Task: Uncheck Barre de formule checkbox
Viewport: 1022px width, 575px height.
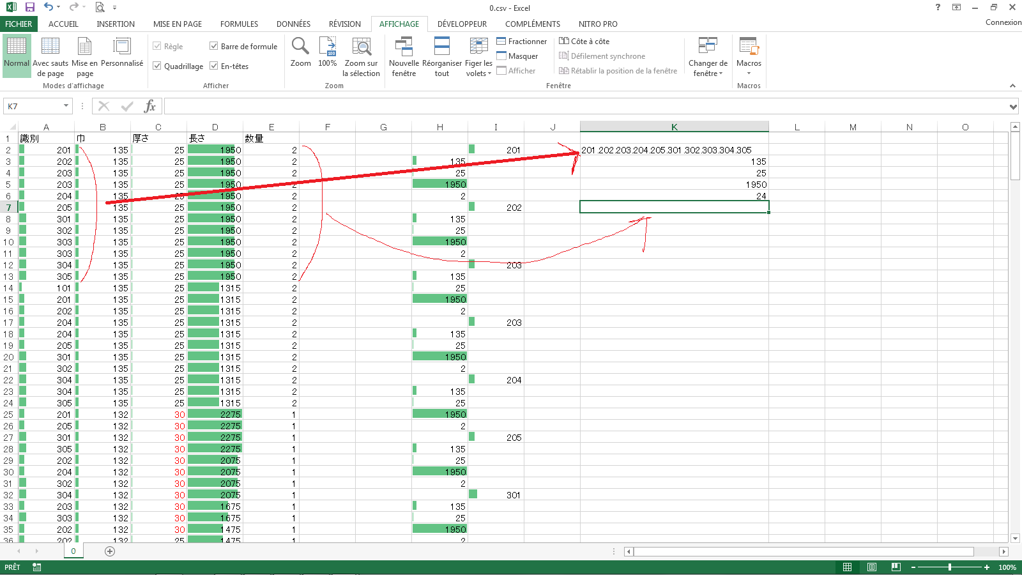Action: (x=214, y=46)
